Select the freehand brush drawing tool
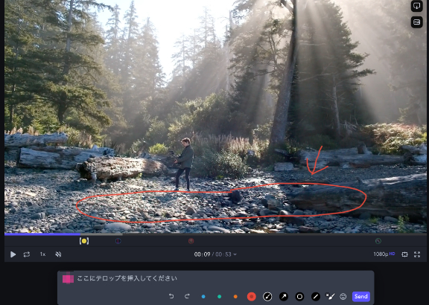This screenshot has height=305, width=429. click(267, 297)
